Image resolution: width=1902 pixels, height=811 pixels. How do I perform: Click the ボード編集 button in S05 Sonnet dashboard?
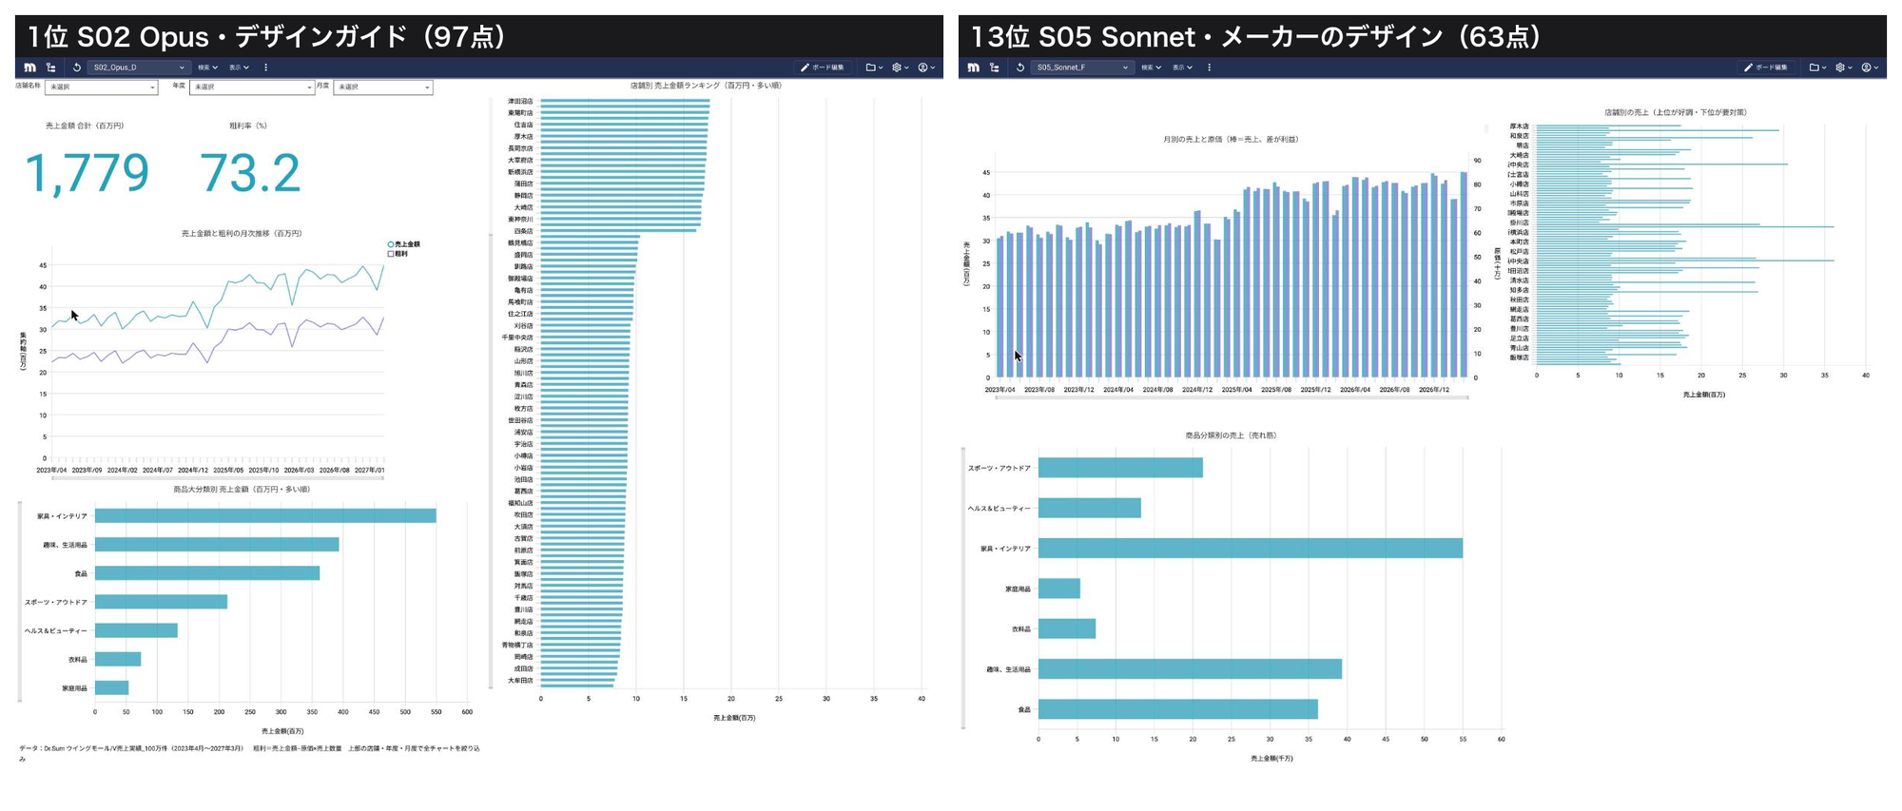pos(1766,68)
